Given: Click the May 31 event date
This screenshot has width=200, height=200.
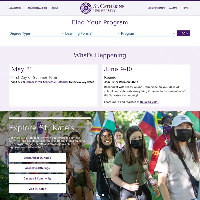Looking at the screenshot, I should coord(22,69).
